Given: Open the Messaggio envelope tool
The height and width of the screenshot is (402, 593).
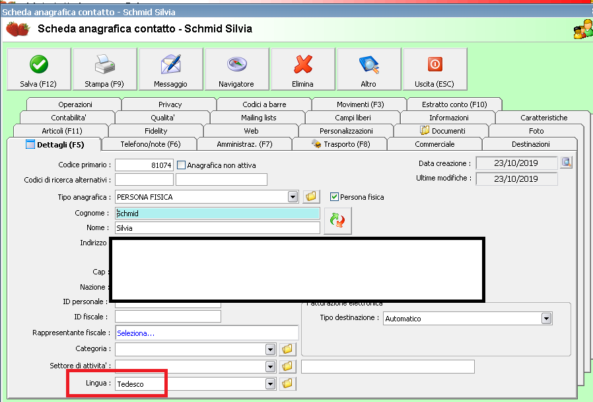Looking at the screenshot, I should pos(170,69).
